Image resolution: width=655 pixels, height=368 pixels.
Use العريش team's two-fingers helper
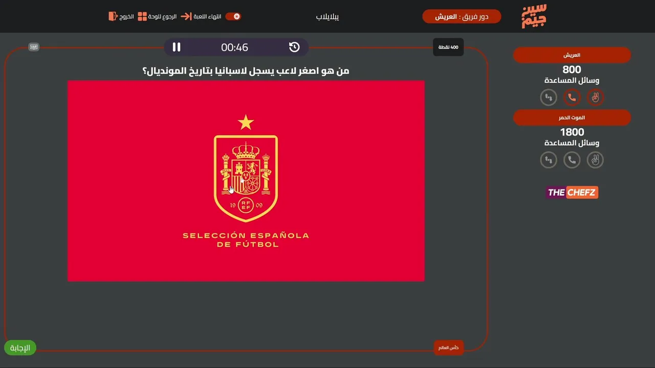tap(595, 97)
